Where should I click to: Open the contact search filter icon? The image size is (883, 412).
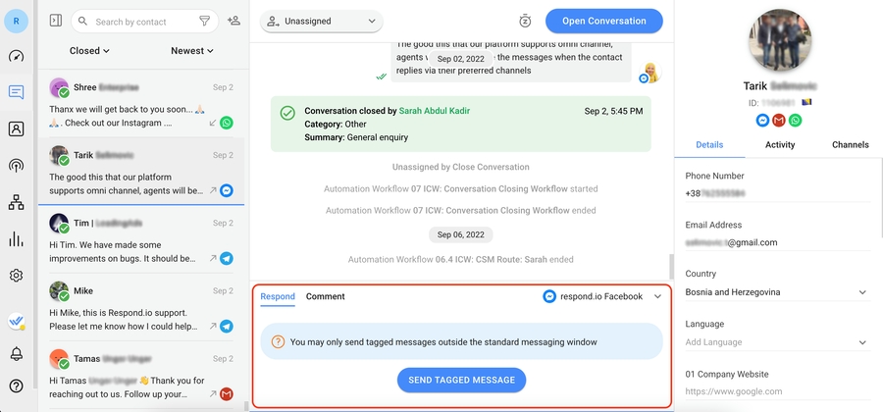click(204, 21)
